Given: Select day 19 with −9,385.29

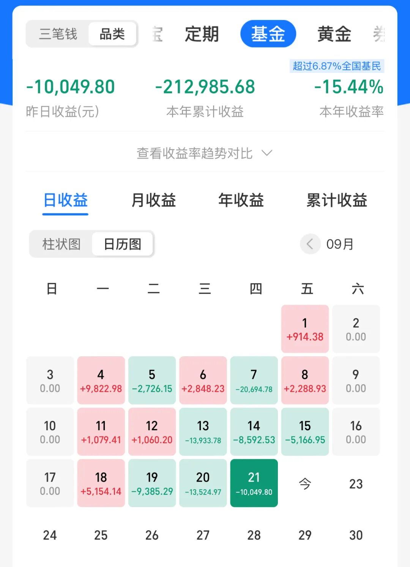Looking at the screenshot, I should point(152,483).
